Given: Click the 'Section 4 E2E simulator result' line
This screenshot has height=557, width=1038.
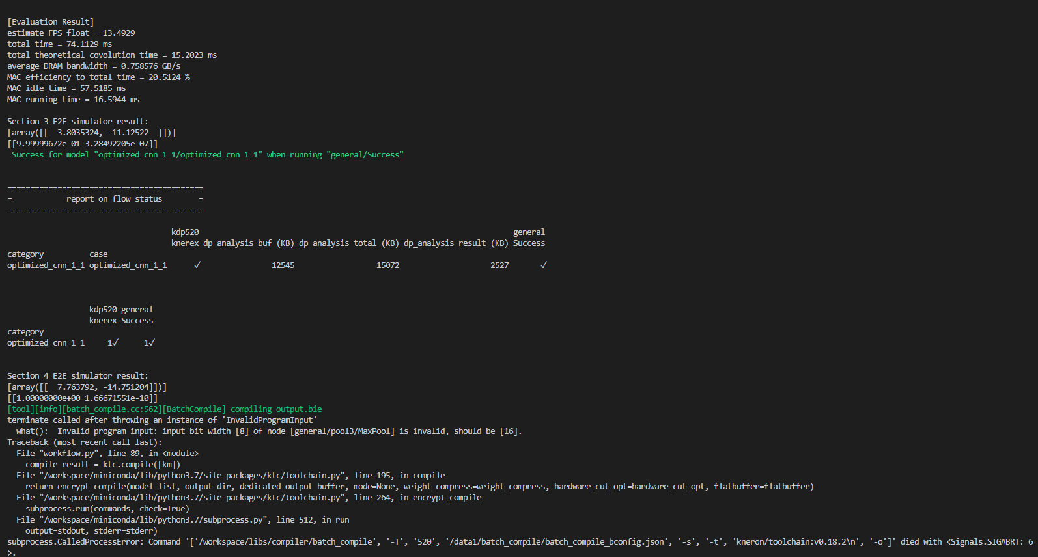Looking at the screenshot, I should 77,376.
